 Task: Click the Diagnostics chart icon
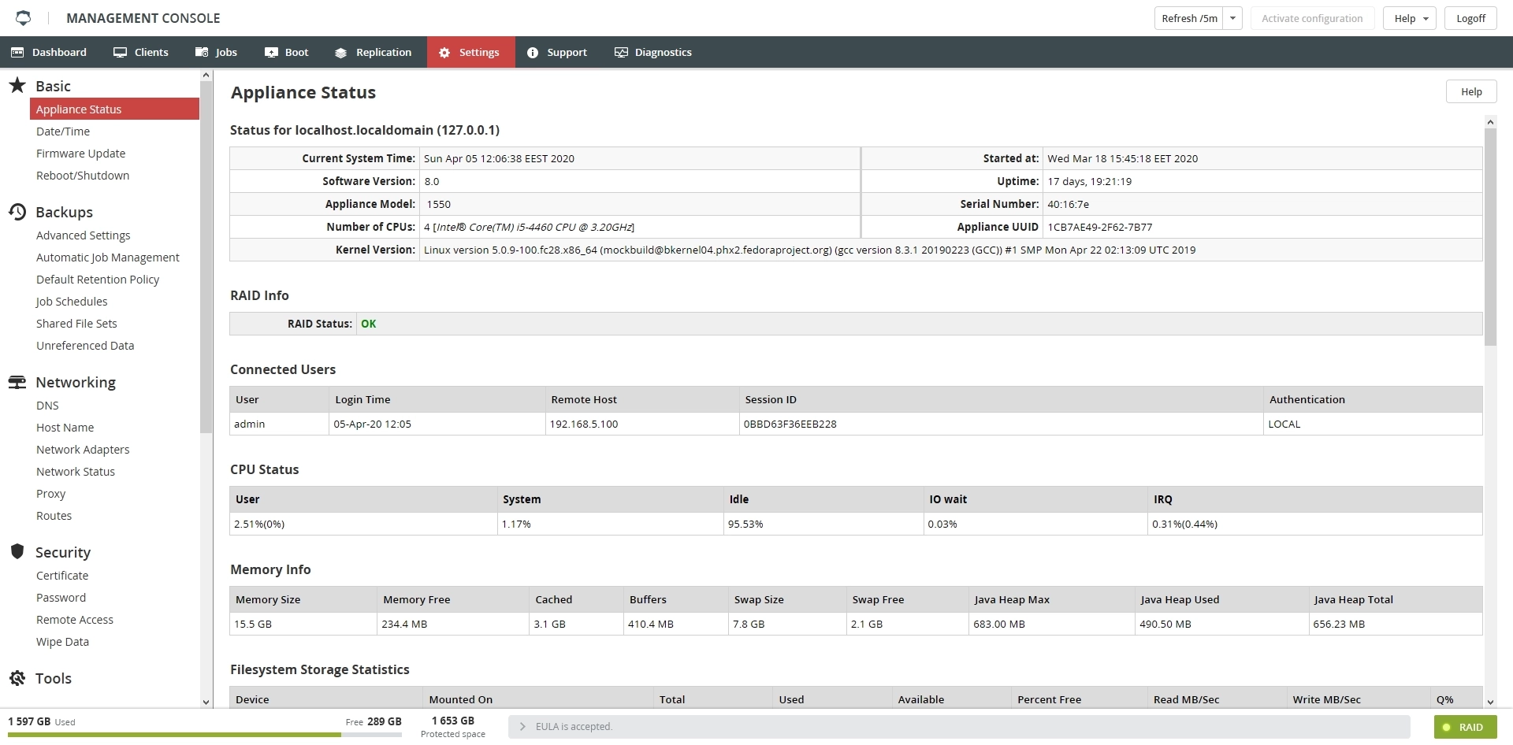[x=621, y=52]
